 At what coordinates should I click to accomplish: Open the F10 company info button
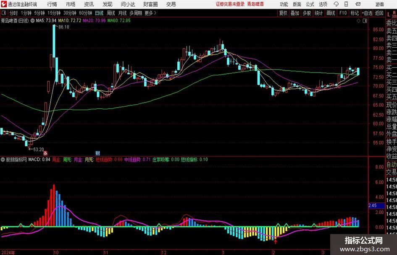pyautogui.click(x=343, y=13)
